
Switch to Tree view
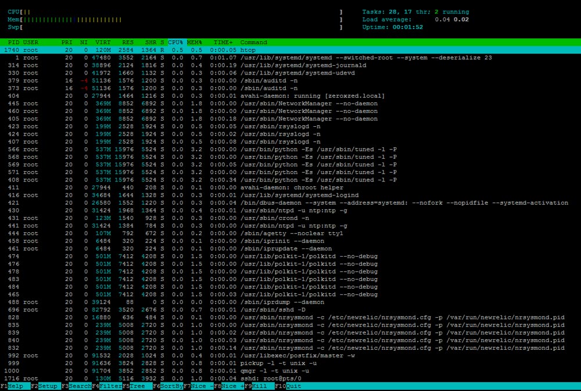pyautogui.click(x=137, y=386)
